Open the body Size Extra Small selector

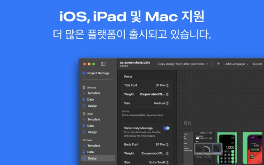[159, 162]
